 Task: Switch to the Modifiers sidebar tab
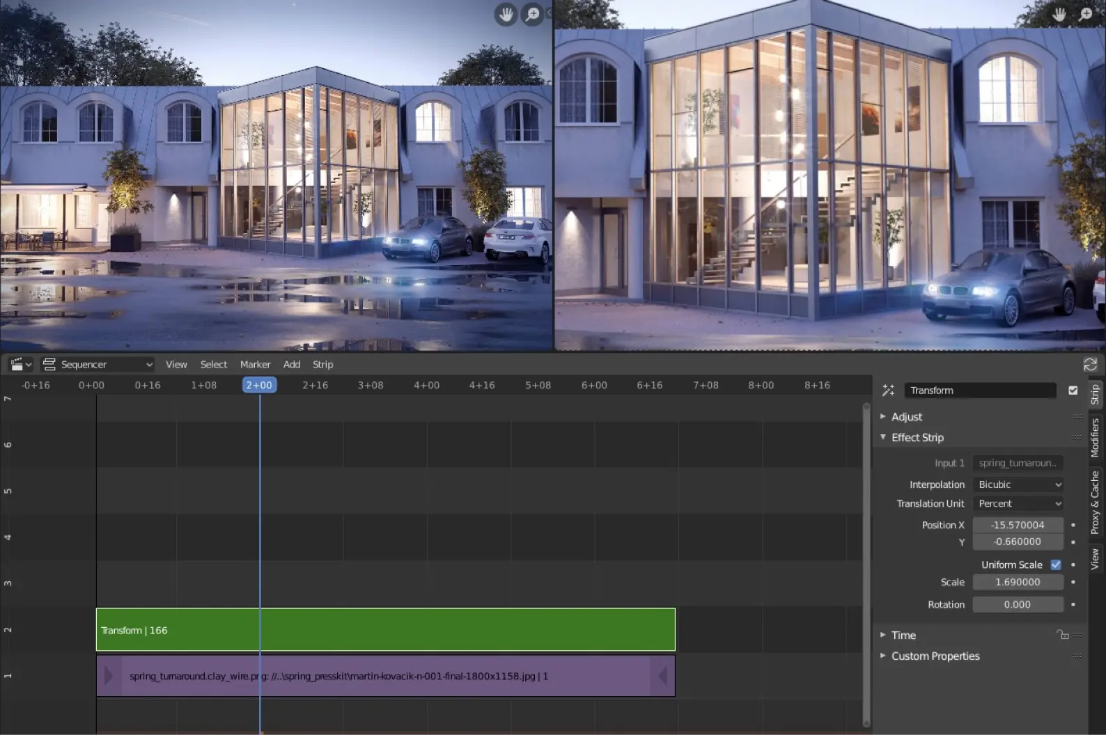1096,437
